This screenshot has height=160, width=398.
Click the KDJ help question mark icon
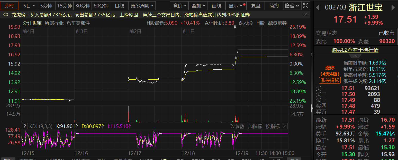click(x=25, y=126)
